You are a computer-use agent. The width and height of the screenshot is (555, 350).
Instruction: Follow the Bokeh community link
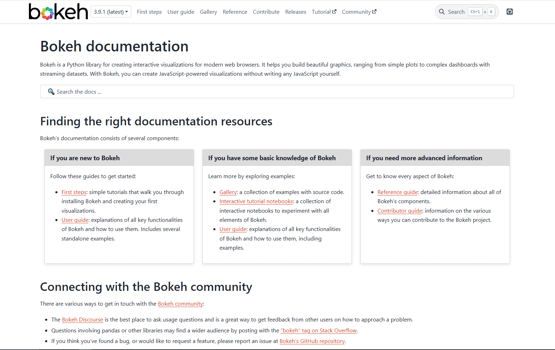181,304
